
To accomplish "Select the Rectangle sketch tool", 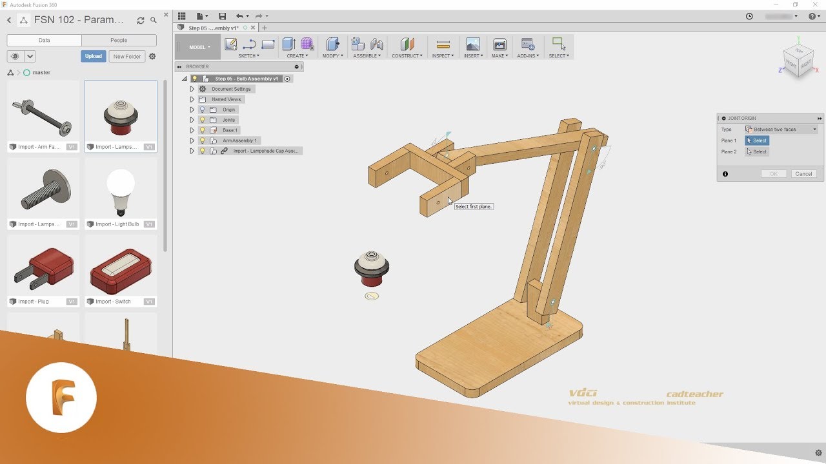I will point(268,44).
